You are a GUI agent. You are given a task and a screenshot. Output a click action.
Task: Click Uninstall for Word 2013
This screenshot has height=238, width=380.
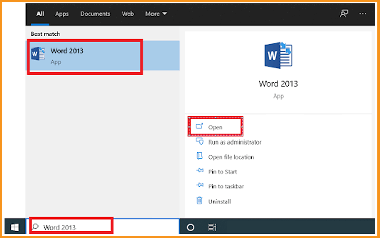[213, 201]
